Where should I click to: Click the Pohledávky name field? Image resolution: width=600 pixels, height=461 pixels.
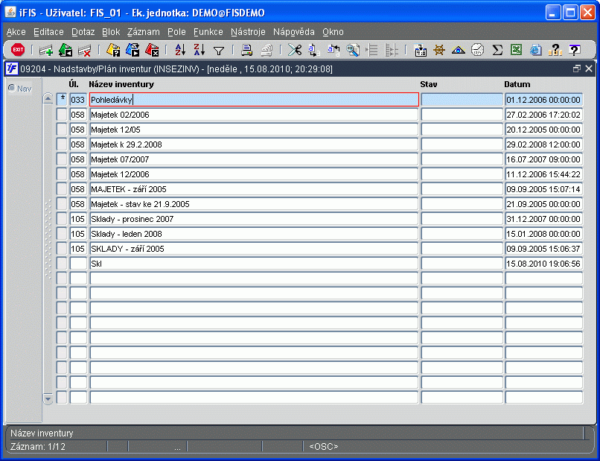pyautogui.click(x=254, y=100)
